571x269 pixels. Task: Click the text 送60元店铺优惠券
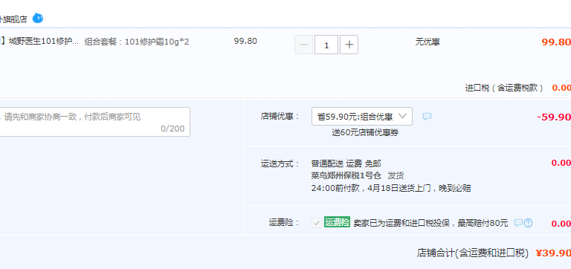click(365, 132)
